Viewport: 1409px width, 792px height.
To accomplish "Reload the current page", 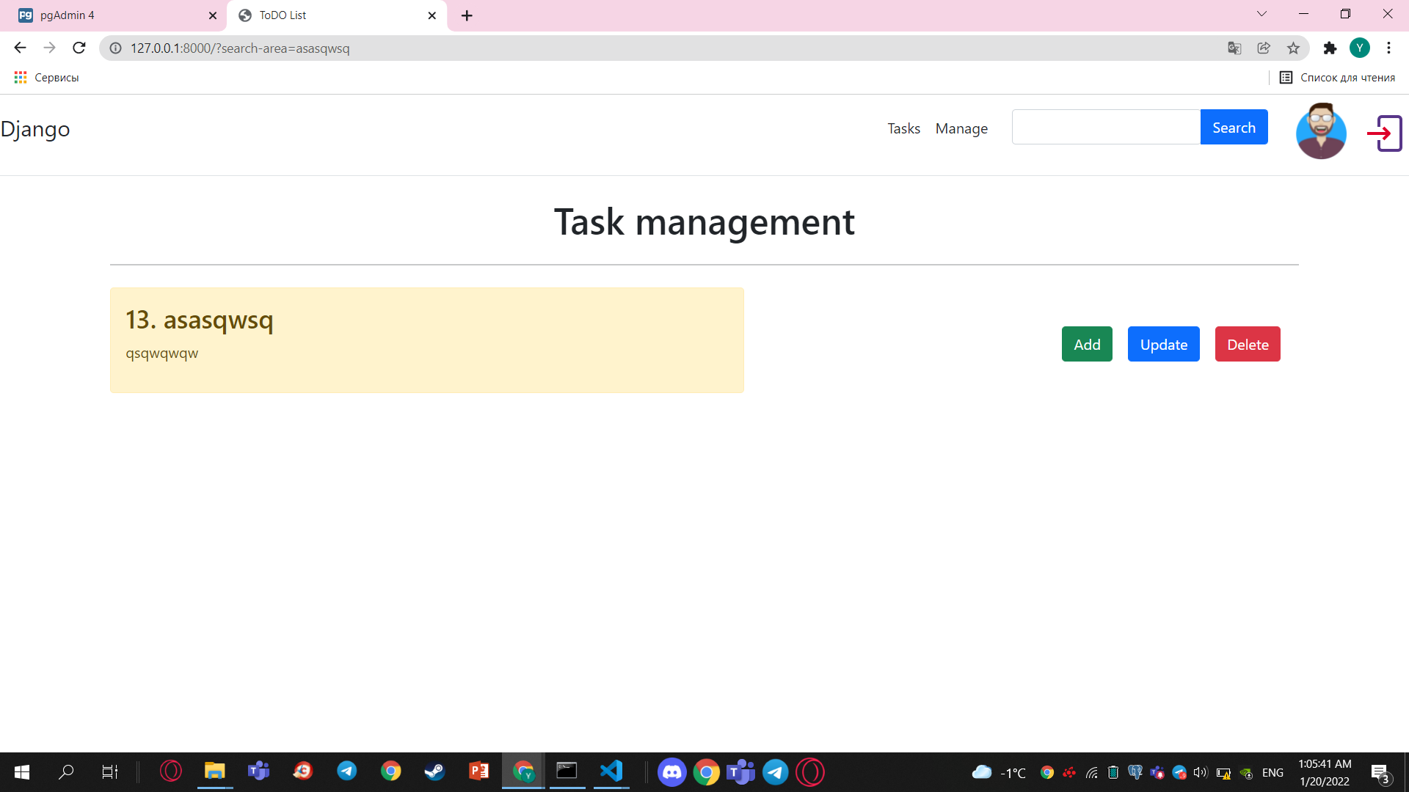I will 79,48.
